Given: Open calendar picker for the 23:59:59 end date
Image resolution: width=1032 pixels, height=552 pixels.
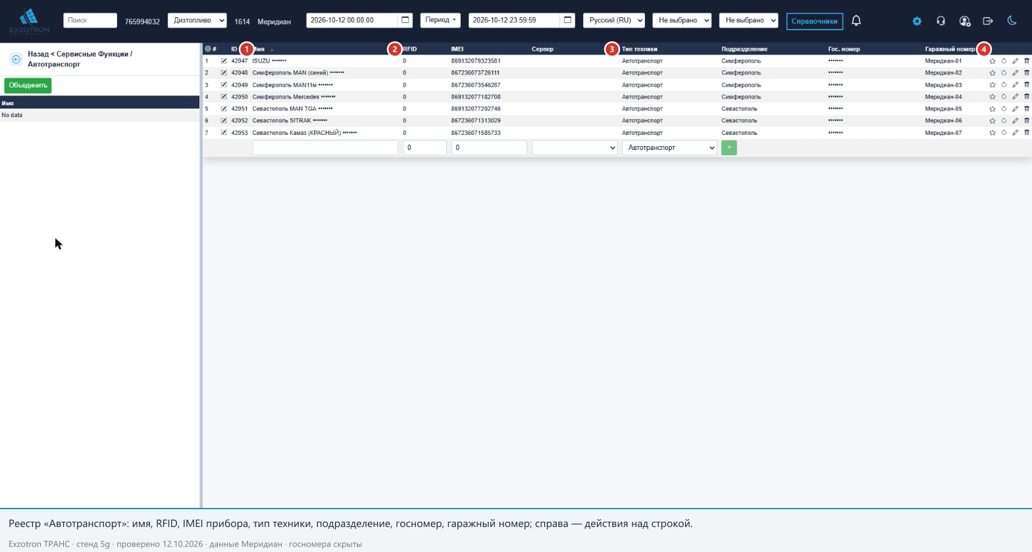Looking at the screenshot, I should coord(567,20).
